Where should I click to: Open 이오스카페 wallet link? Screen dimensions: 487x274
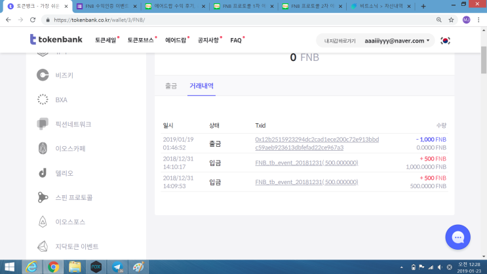click(70, 149)
